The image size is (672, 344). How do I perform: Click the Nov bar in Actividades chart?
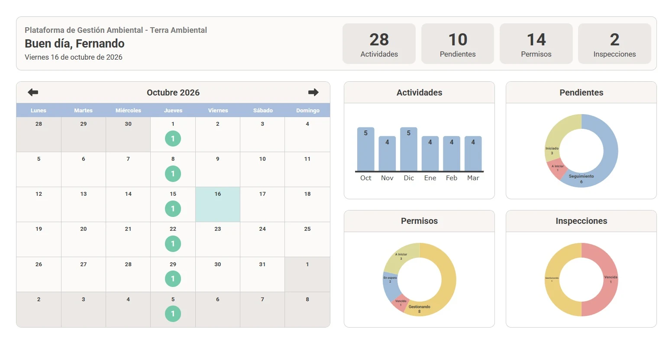tap(387, 153)
